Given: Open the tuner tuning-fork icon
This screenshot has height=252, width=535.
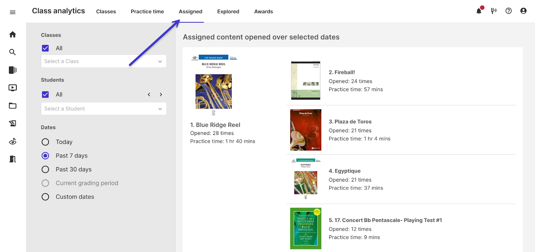Looking at the screenshot, I should [x=494, y=11].
